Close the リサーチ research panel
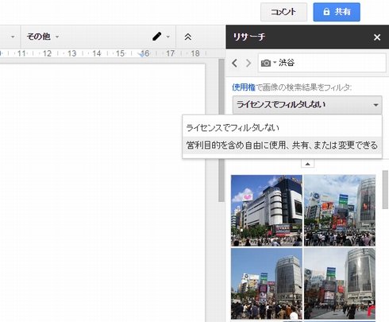The height and width of the screenshot is (322, 389). point(377,37)
